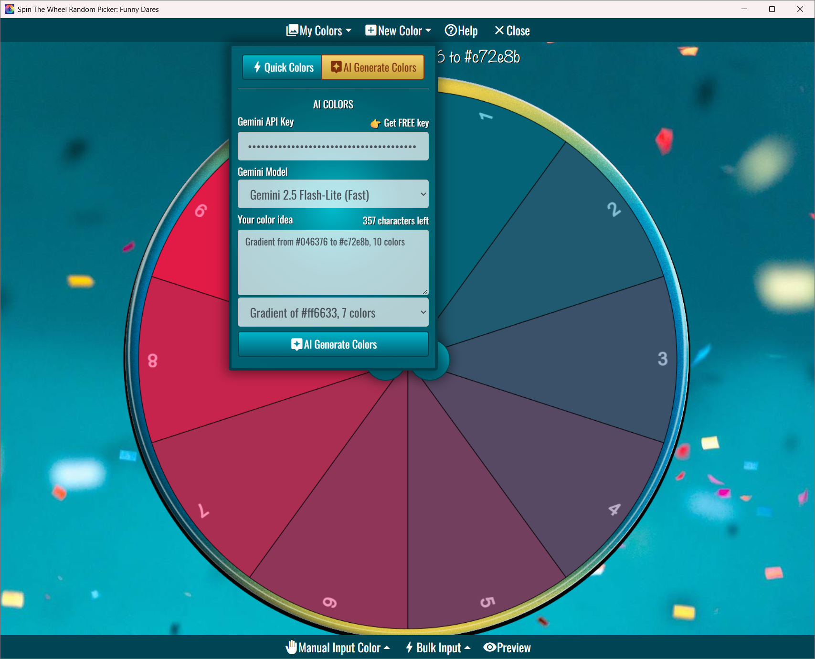Expand the Gemini Model dropdown

[x=333, y=194]
